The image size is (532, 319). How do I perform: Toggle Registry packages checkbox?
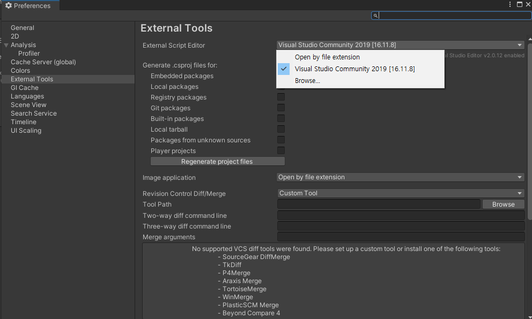tap(281, 97)
